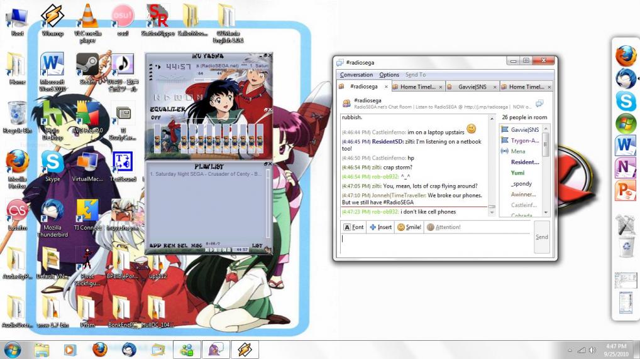Select Mena in the user list

(518, 151)
